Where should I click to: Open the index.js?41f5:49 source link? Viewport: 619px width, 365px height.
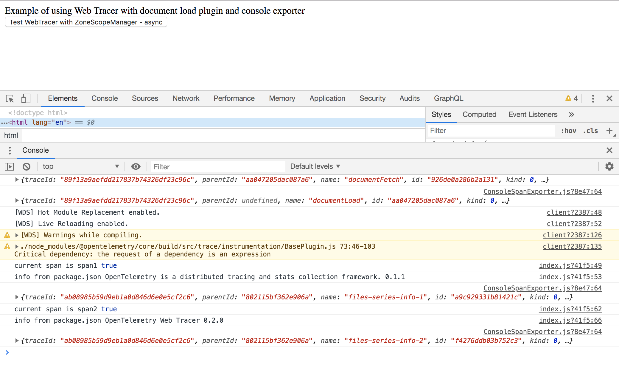click(x=570, y=265)
